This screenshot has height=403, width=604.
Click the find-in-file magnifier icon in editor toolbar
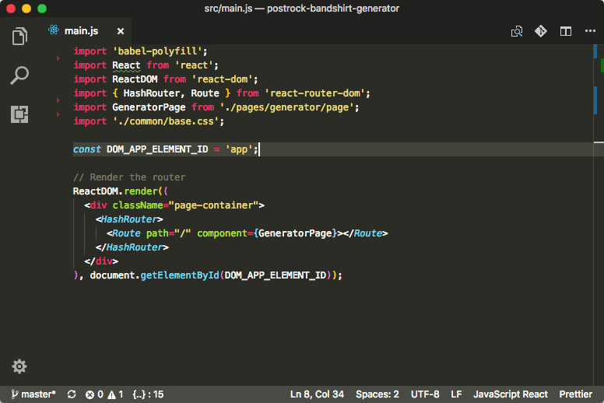pyautogui.click(x=517, y=31)
